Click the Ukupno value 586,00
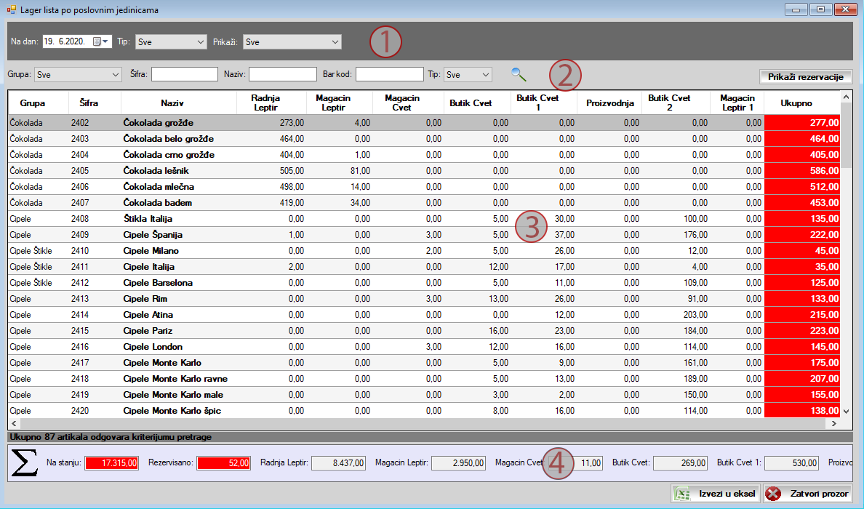 [802, 171]
